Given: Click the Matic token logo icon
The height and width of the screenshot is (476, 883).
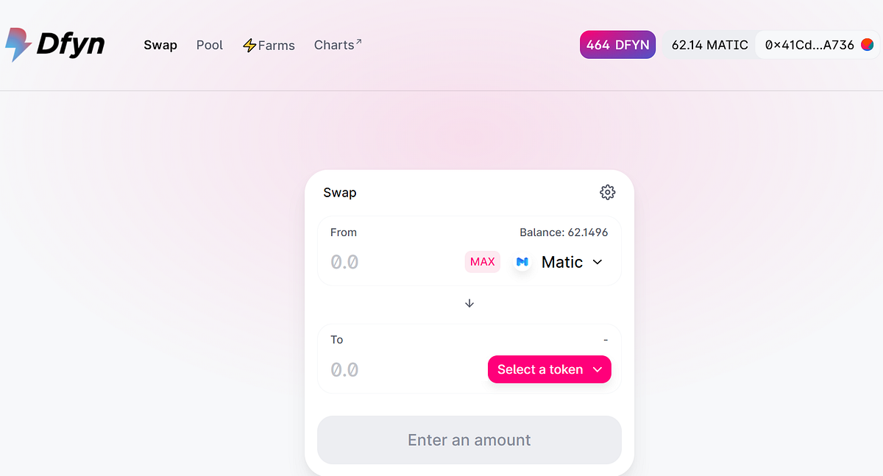Looking at the screenshot, I should point(522,262).
